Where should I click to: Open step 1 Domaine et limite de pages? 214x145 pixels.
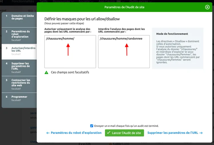pyautogui.click(x=19, y=19)
